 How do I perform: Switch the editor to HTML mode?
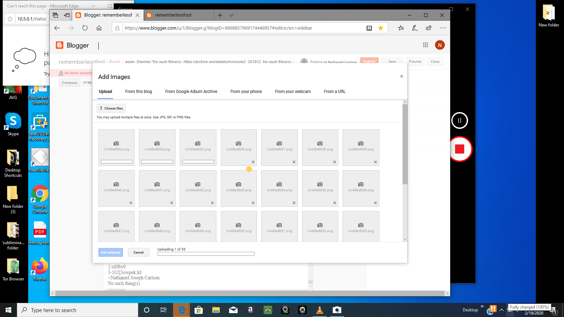88,82
